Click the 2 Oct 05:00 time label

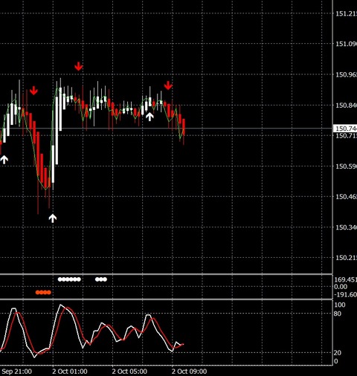pyautogui.click(x=129, y=372)
